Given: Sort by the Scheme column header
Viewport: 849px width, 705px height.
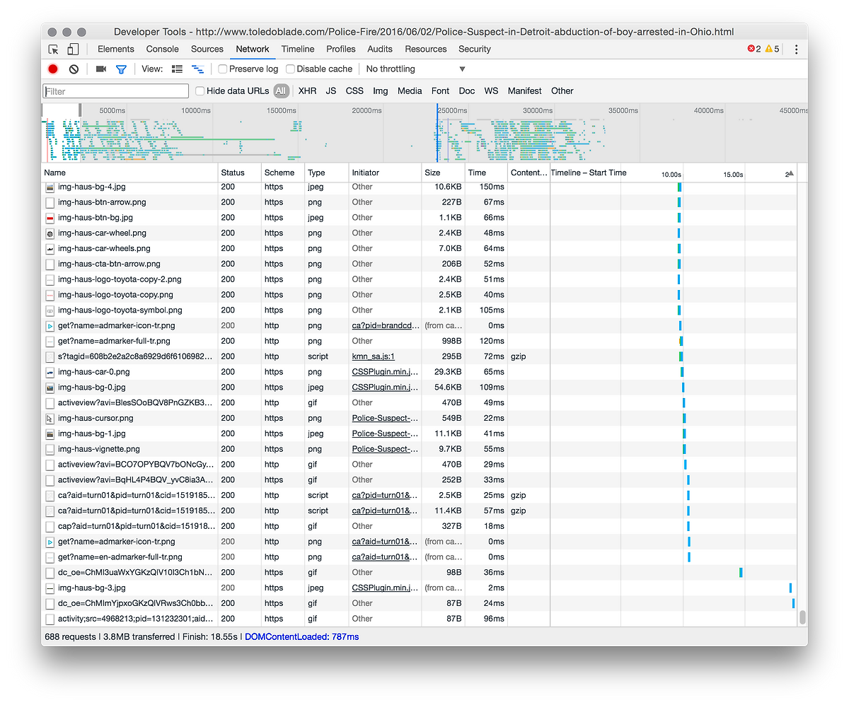Looking at the screenshot, I should [x=283, y=173].
